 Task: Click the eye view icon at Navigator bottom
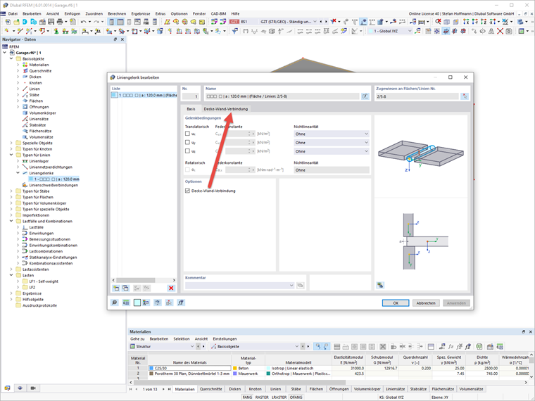(x=20, y=388)
